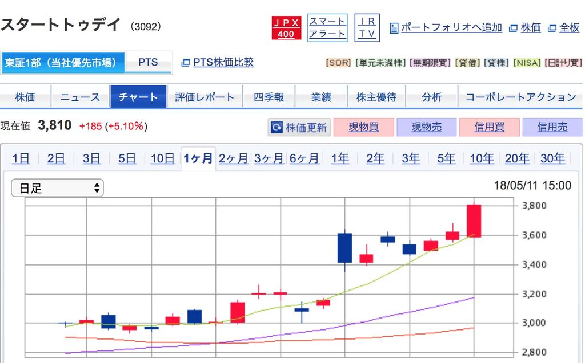Open the 株主優待 tab
This screenshot has height=363, width=585.
(376, 97)
